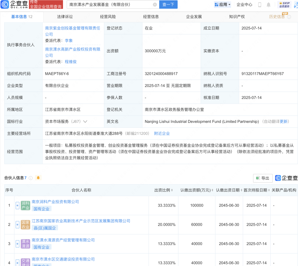
Task: Open SVIP member service badge
Action: click(x=285, y=5)
